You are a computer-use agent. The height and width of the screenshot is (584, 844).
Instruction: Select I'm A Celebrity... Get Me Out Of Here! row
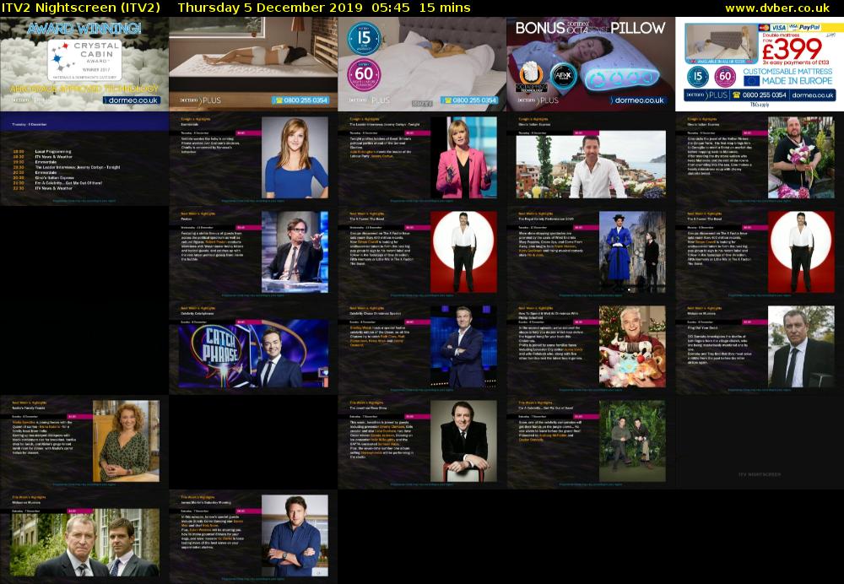[x=57, y=183]
